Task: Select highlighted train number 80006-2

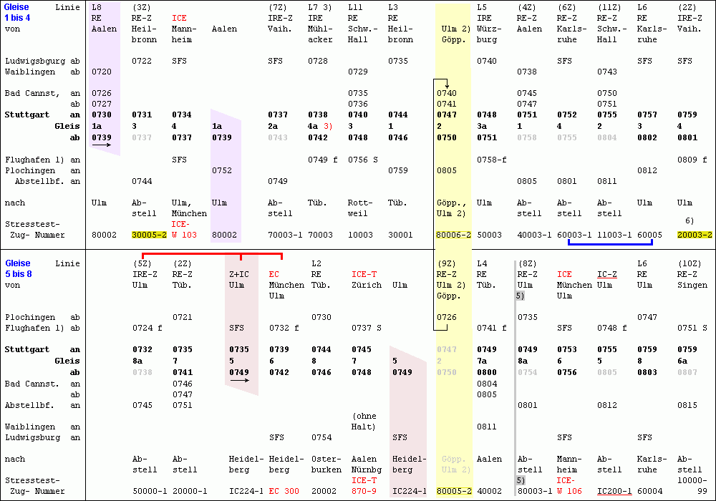Action: pyautogui.click(x=453, y=235)
